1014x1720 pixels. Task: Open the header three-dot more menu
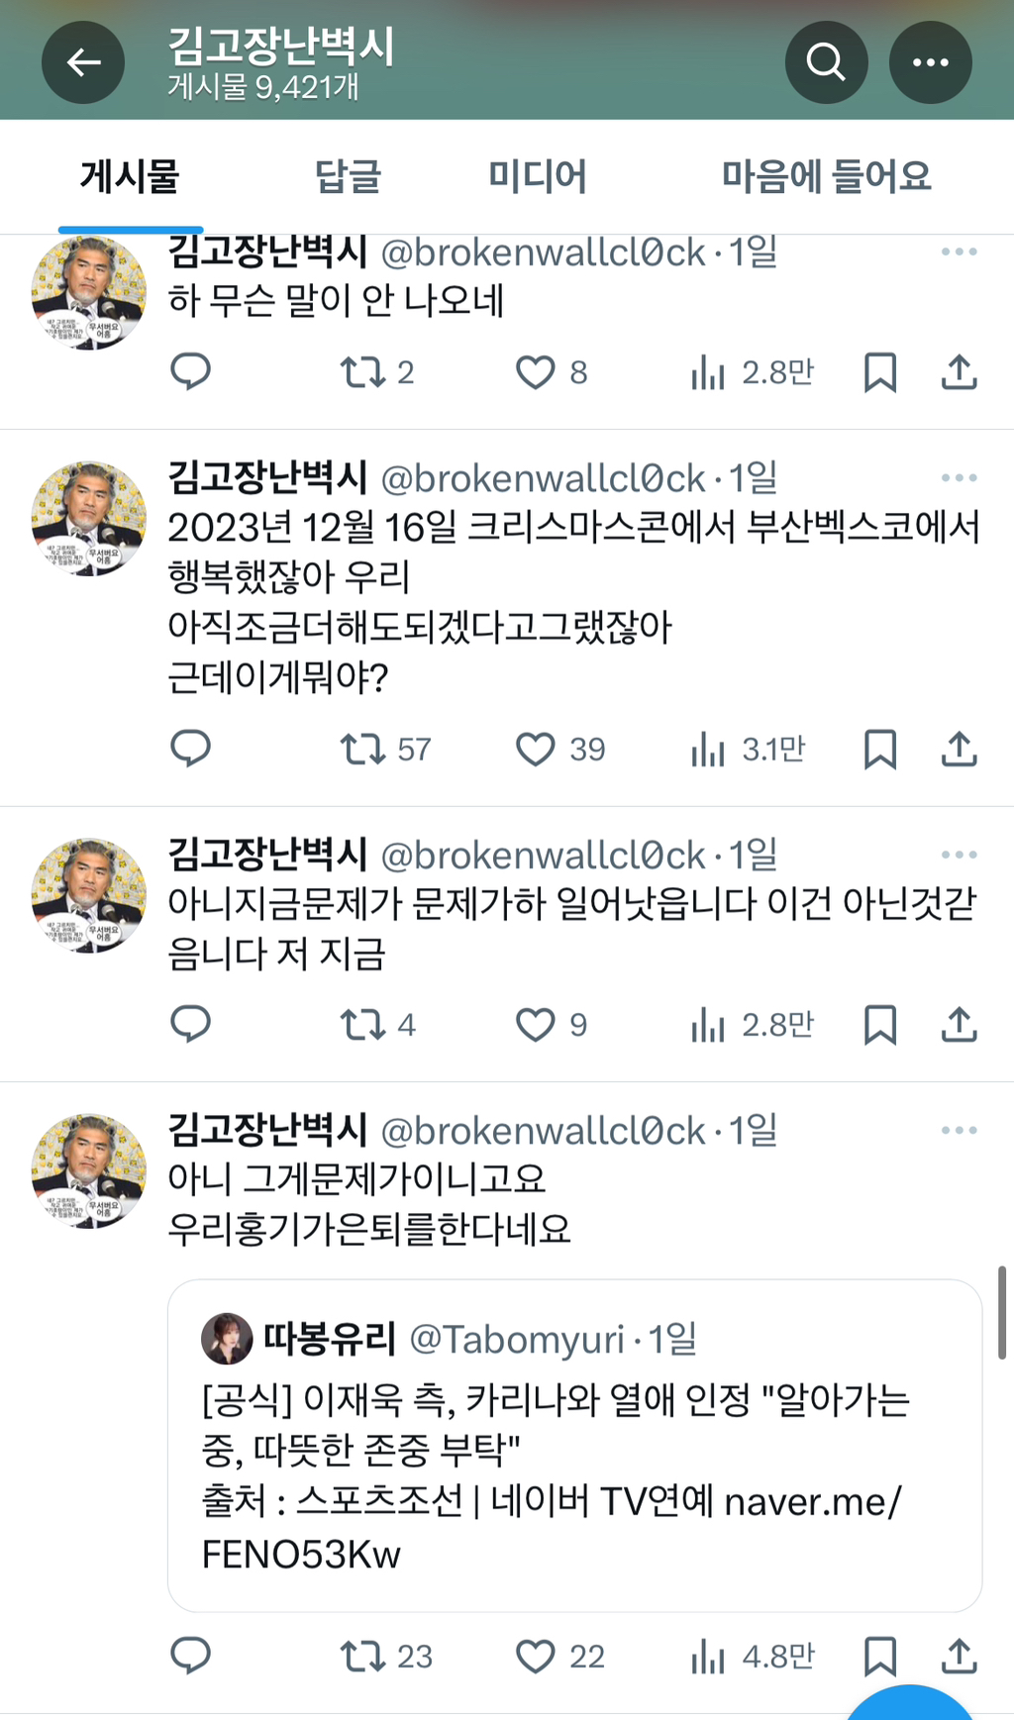[x=930, y=62]
